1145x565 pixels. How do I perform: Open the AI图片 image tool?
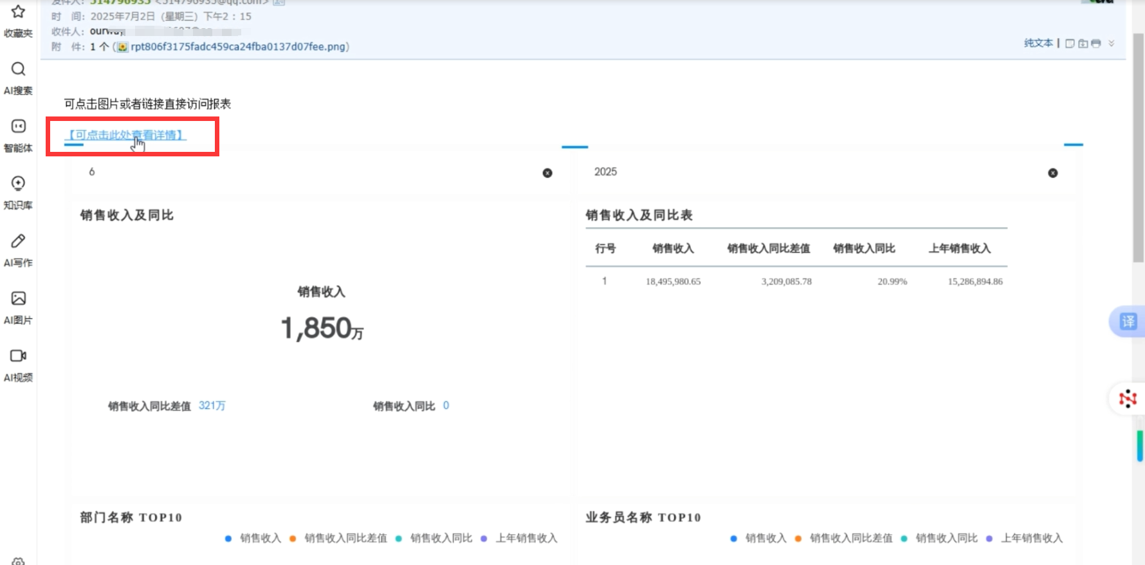(18, 299)
